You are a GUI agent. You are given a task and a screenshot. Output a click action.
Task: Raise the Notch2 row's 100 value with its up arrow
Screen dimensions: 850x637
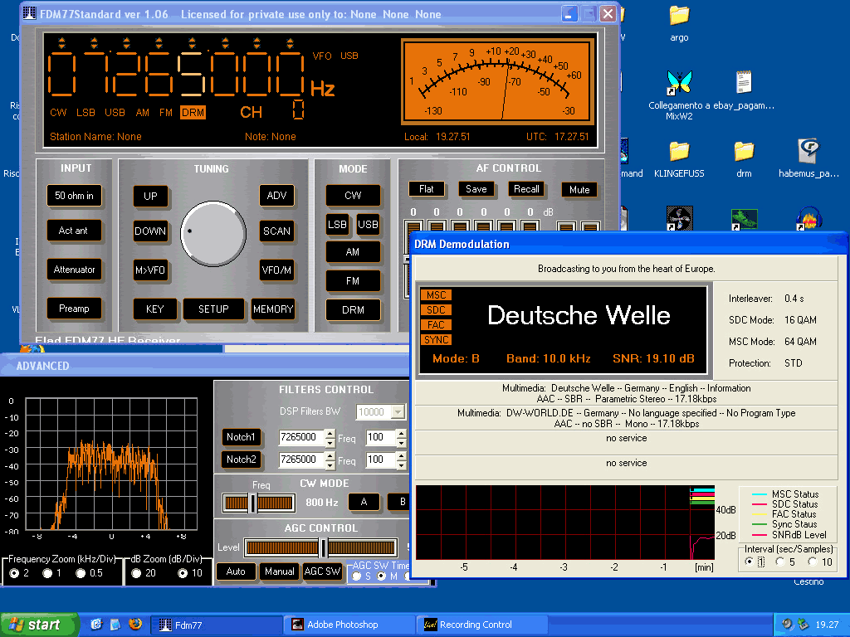(401, 455)
